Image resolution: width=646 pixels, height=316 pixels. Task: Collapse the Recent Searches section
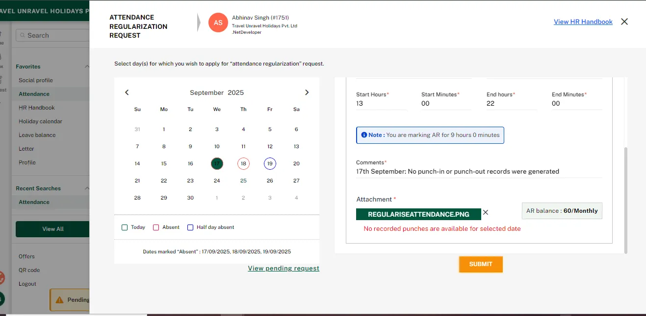pyautogui.click(x=87, y=188)
